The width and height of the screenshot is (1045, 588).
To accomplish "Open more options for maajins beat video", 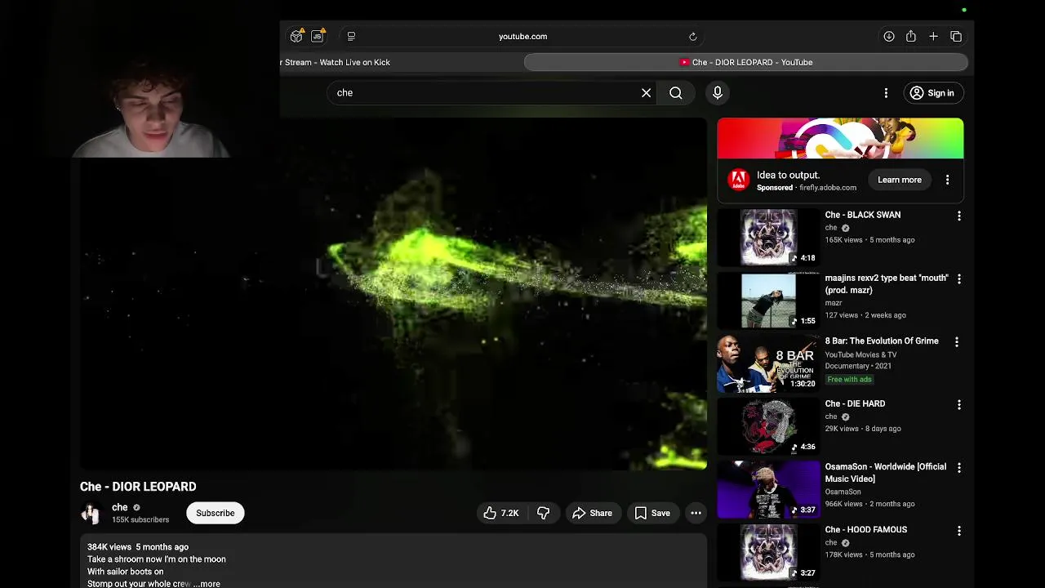I will coord(958,278).
